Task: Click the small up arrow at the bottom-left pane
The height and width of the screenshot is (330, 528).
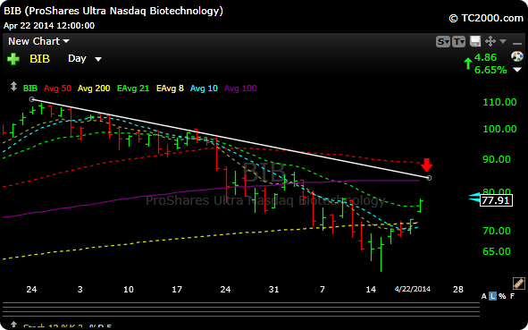Action: [13, 325]
